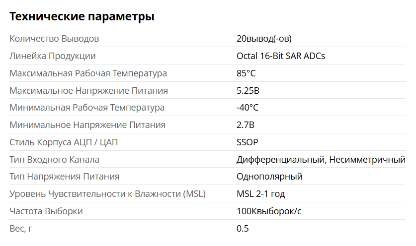Image resolution: width=416 pixels, height=246 pixels.
Task: Select the '2.7В' value
Action: (246, 124)
